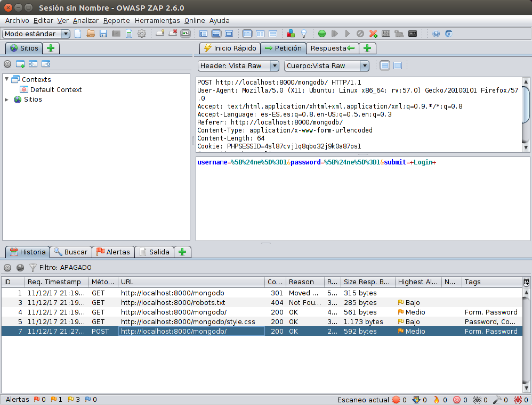Screen dimensions: 532x405
Task: Switch to the Alertas tab
Action: tap(114, 252)
